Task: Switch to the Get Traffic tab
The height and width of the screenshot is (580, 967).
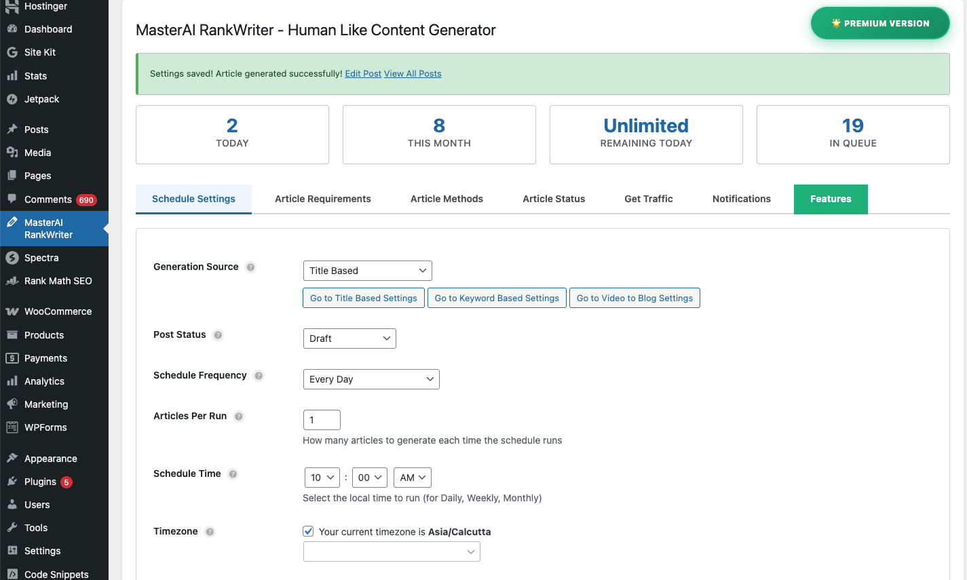Action: (x=649, y=199)
